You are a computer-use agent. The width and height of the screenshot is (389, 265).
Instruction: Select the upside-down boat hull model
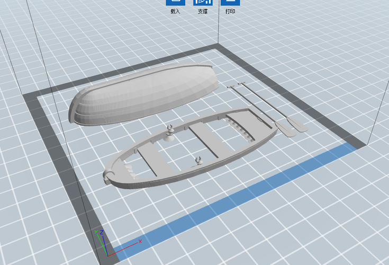click(143, 94)
